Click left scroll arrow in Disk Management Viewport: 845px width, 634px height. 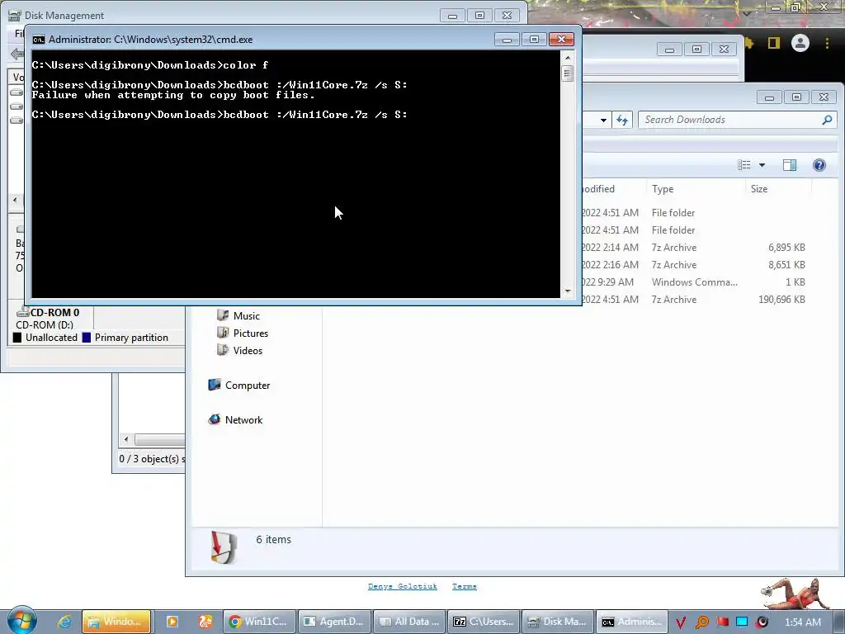(x=15, y=200)
